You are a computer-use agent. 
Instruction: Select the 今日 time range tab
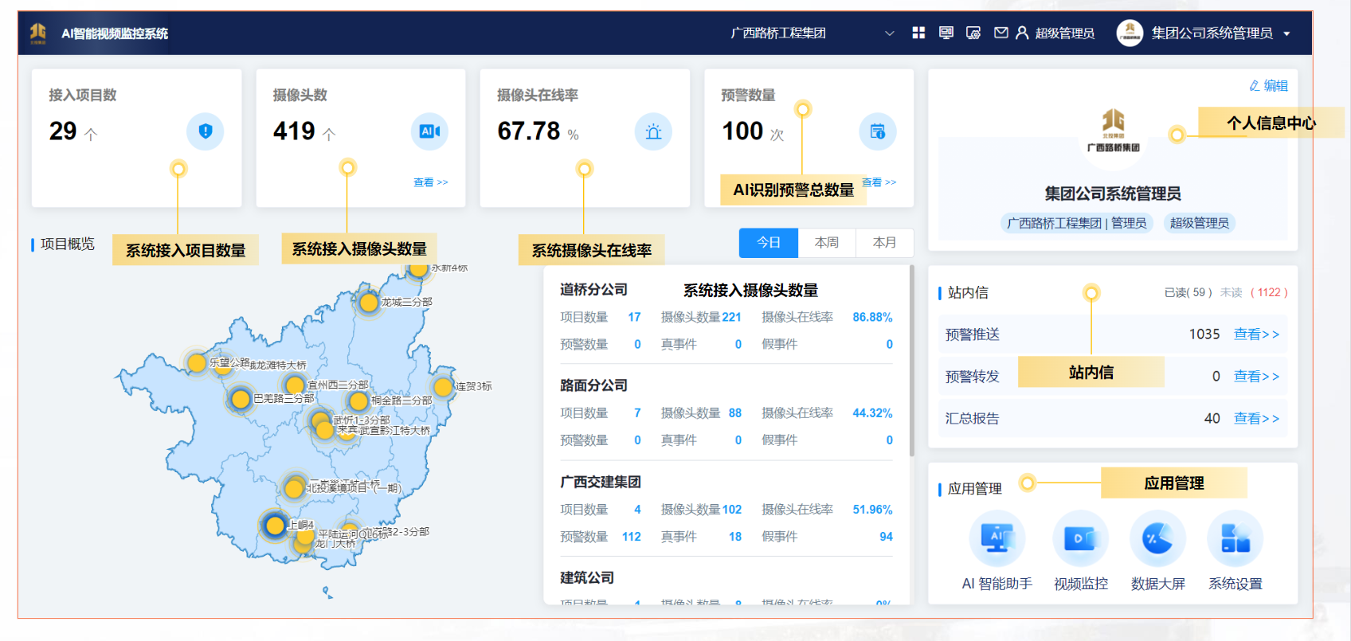(x=768, y=243)
